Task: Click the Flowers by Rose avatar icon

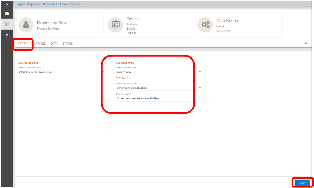Action: click(26, 25)
